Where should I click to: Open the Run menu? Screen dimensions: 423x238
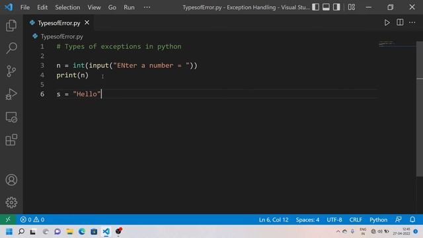click(129, 7)
